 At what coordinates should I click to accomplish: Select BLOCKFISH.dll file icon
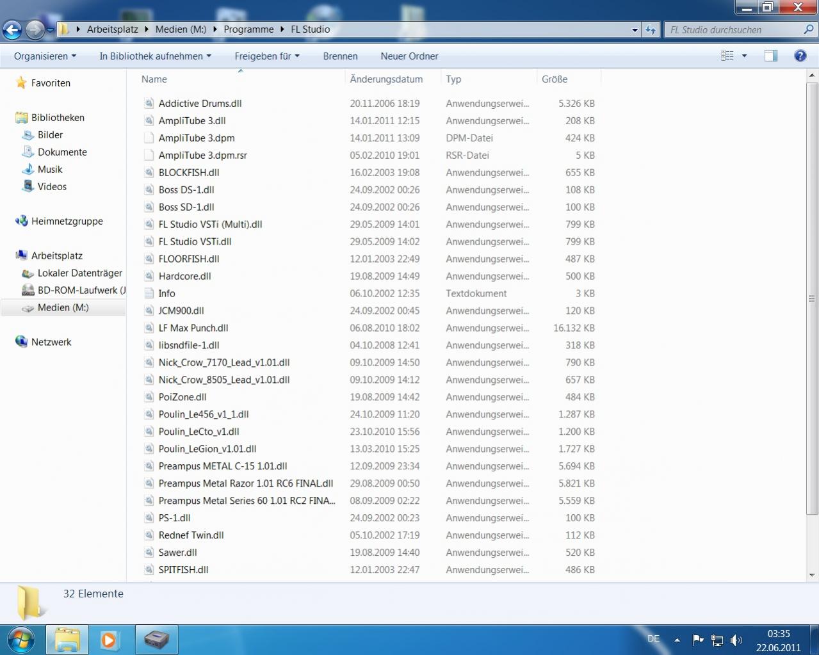pyautogui.click(x=149, y=172)
